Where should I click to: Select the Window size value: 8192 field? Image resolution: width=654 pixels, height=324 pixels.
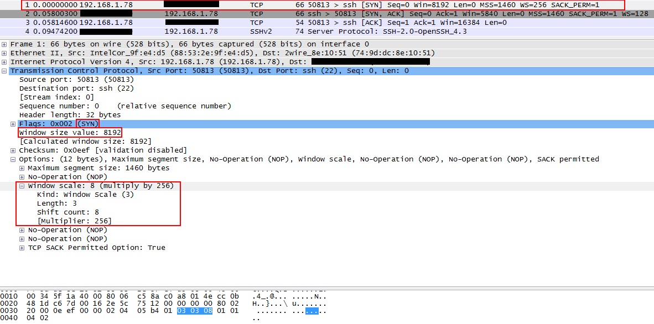click(70, 132)
